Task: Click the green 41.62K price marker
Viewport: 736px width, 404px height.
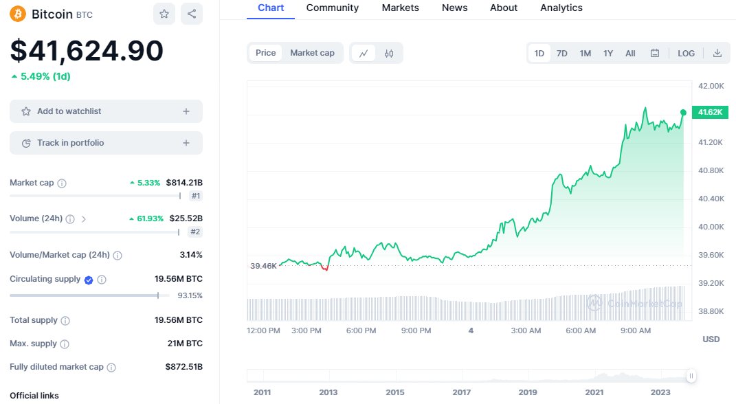Action: (x=709, y=112)
